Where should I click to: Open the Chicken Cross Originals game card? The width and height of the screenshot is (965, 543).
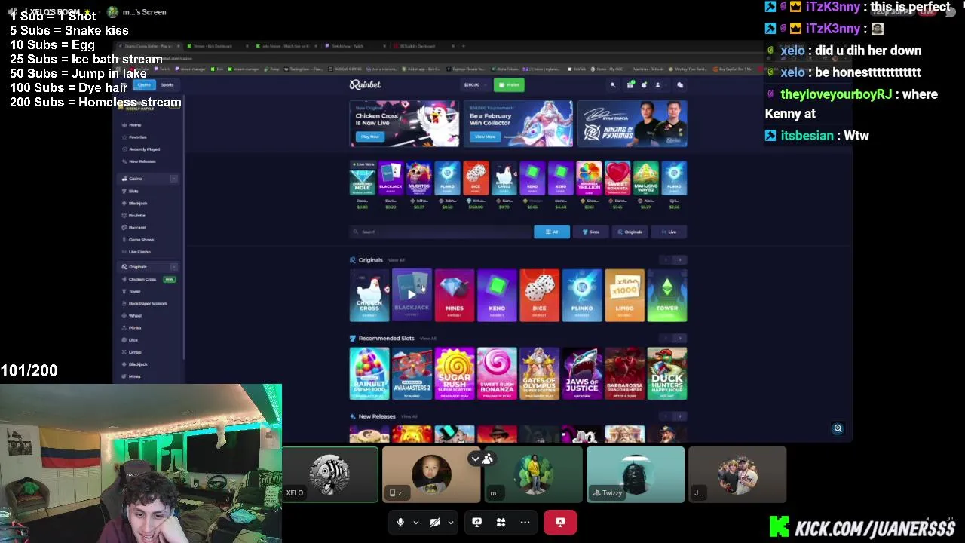[369, 296]
